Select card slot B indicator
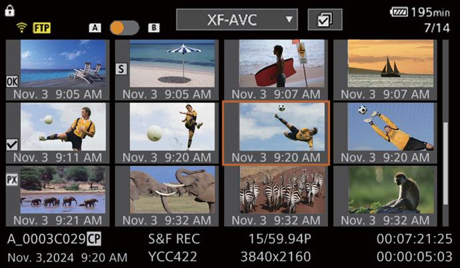460x268 pixels. click(154, 28)
